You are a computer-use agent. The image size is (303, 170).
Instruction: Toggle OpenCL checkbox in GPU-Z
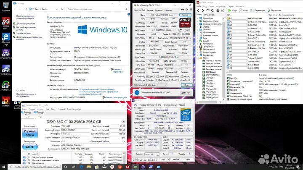(147, 76)
